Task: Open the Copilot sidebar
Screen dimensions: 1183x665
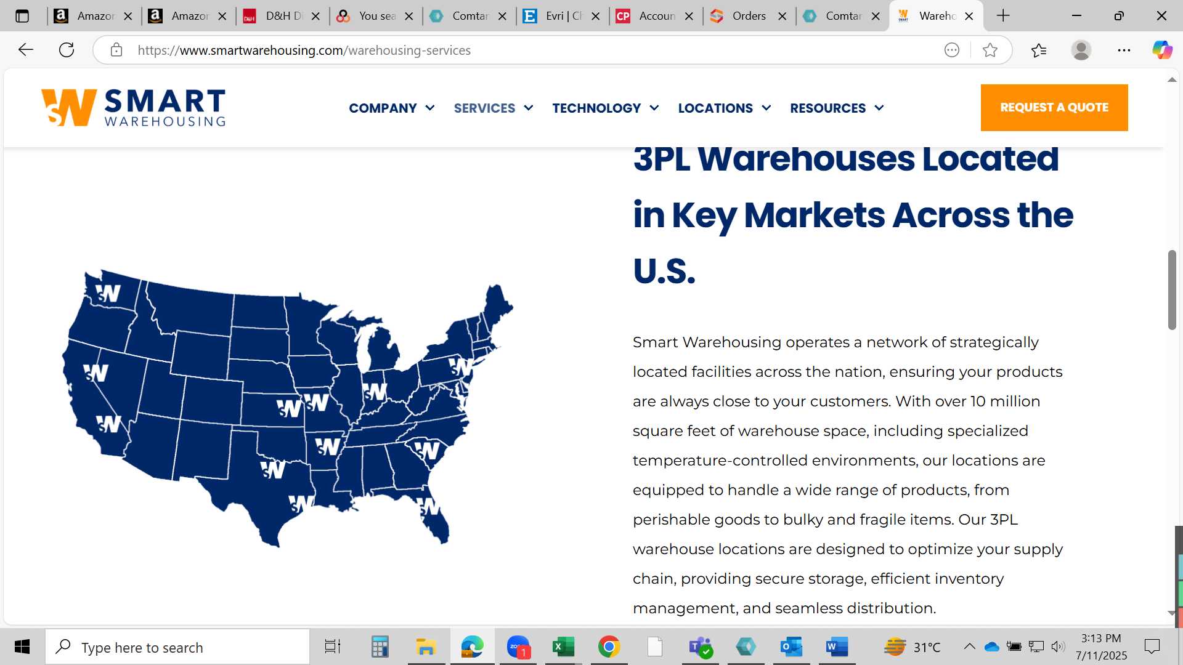Action: point(1162,50)
